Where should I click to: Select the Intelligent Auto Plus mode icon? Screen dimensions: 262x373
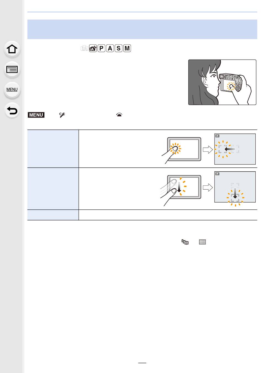pos(93,48)
